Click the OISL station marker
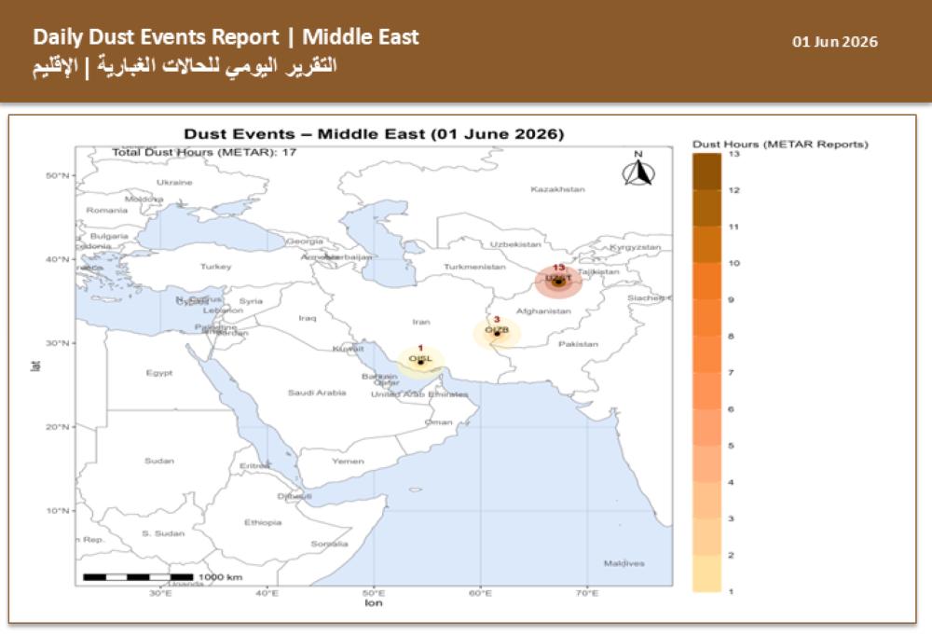932x635 pixels. 420,362
